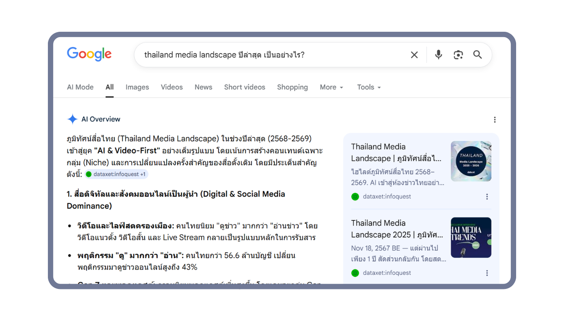Go to the Short videos tab
This screenshot has width=564, height=317.
point(244,87)
